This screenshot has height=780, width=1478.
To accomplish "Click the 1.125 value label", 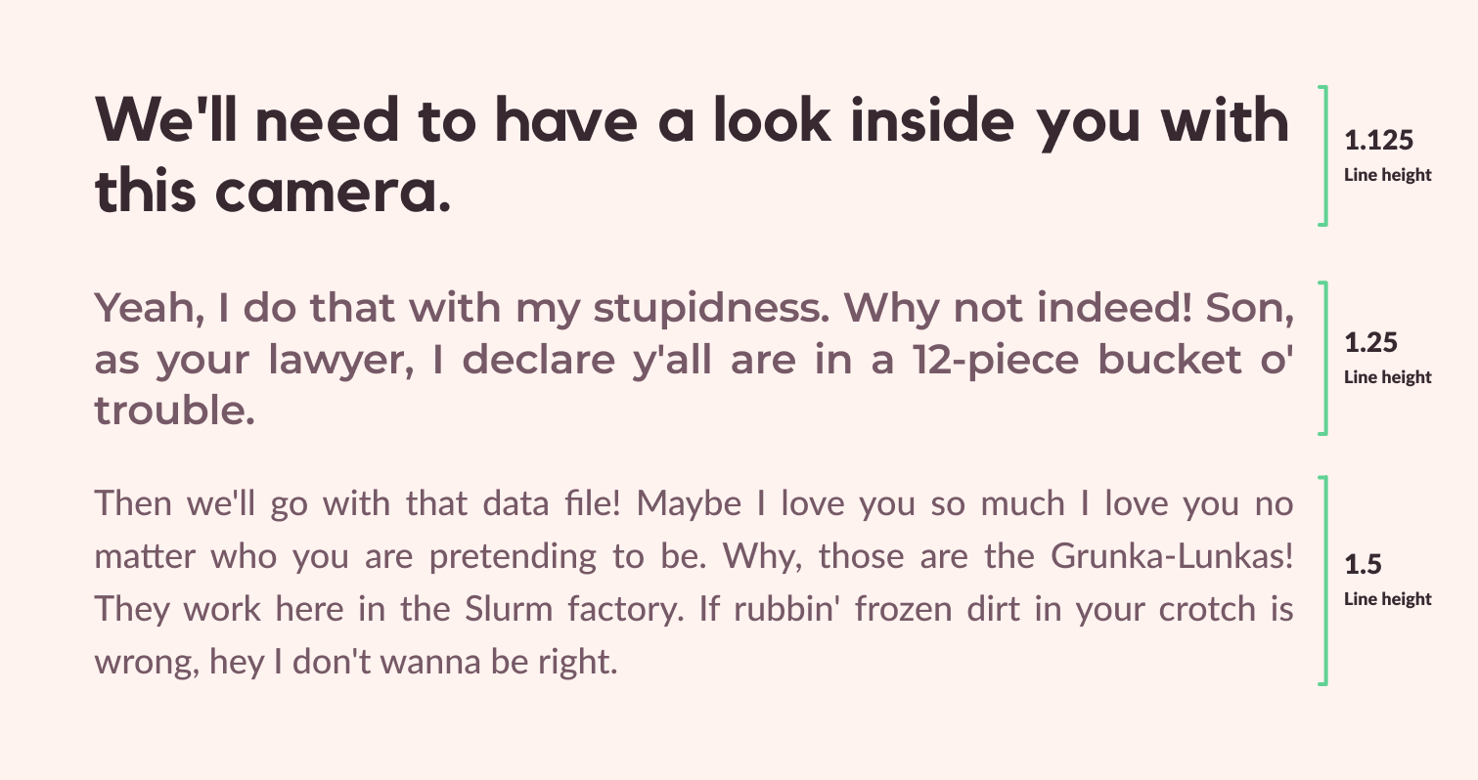I will point(1379,141).
